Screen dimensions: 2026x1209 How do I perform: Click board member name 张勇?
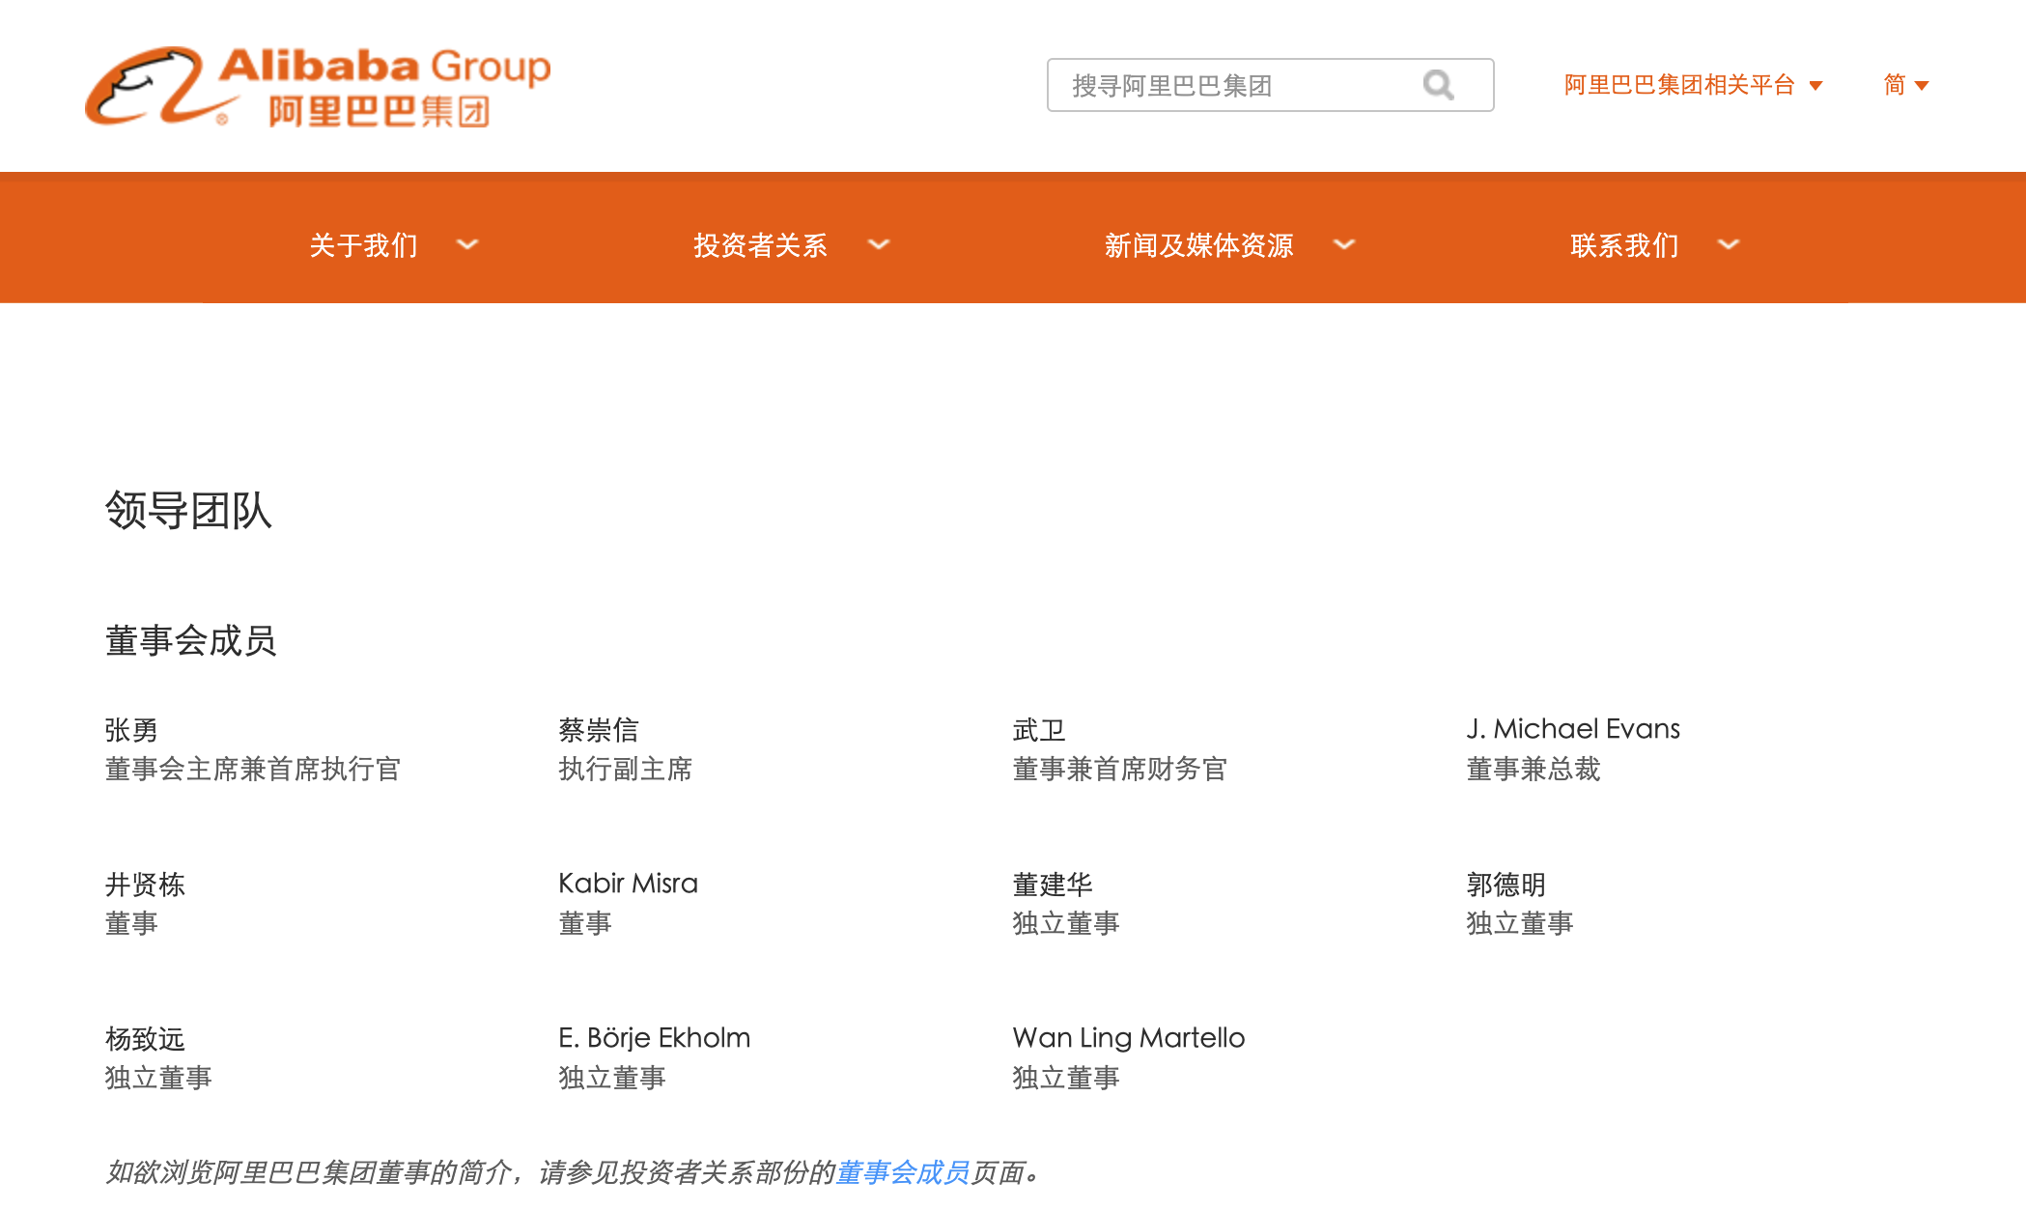point(131,730)
